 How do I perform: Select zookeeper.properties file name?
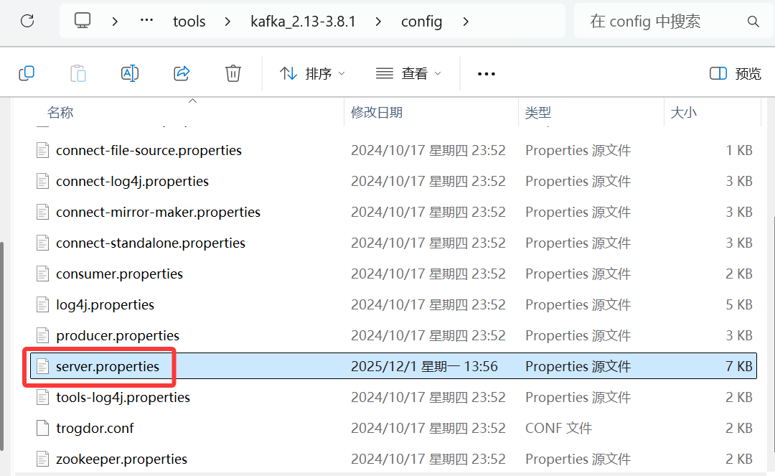tap(121, 459)
